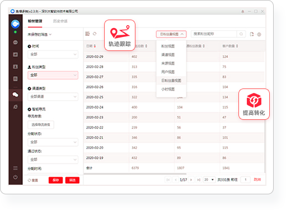
Task: Click the 合计 total row label
Action: tap(89, 168)
